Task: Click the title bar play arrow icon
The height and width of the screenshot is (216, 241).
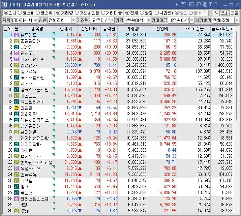Action: (177, 5)
